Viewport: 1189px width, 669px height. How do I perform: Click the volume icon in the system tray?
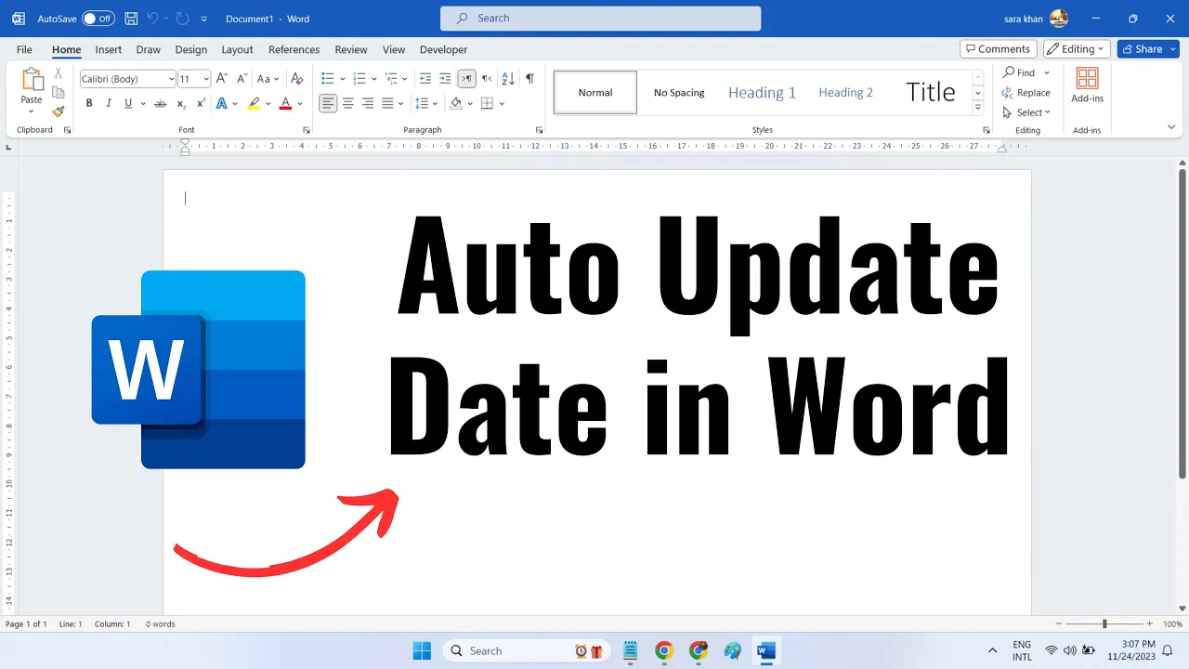(1069, 650)
